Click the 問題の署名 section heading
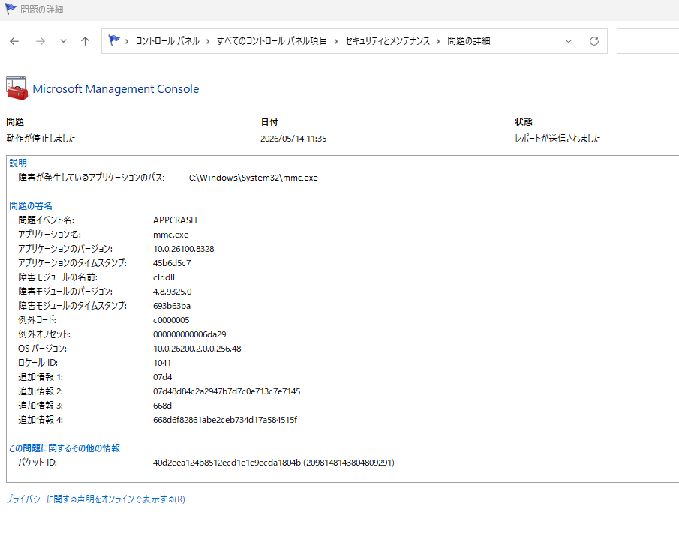Screen dimensions: 679x548 [31, 206]
